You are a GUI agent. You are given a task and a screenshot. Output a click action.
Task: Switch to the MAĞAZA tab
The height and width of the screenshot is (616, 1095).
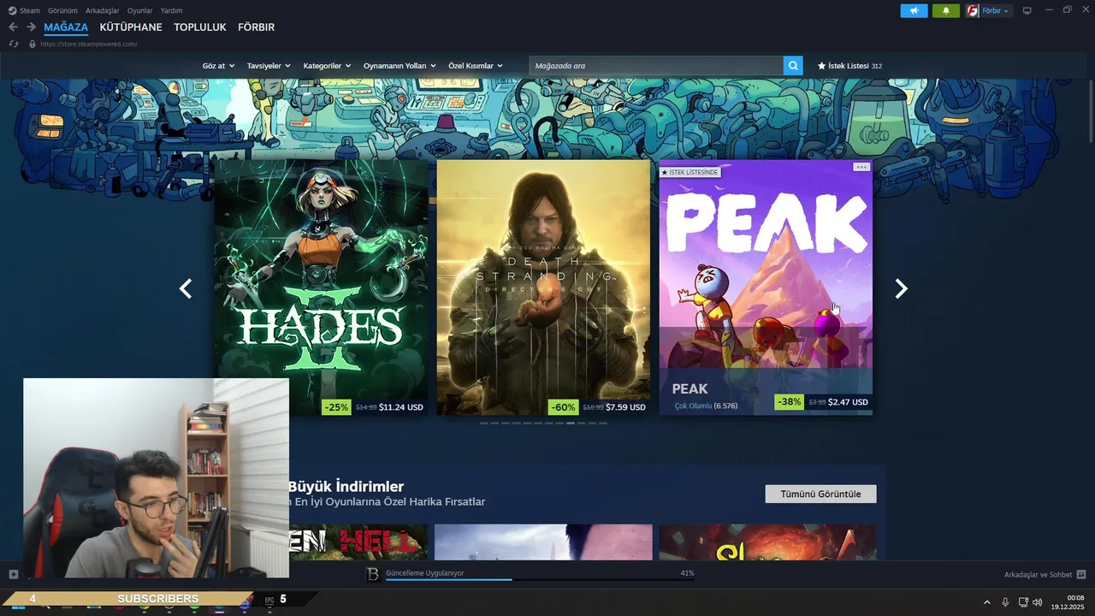tap(66, 27)
